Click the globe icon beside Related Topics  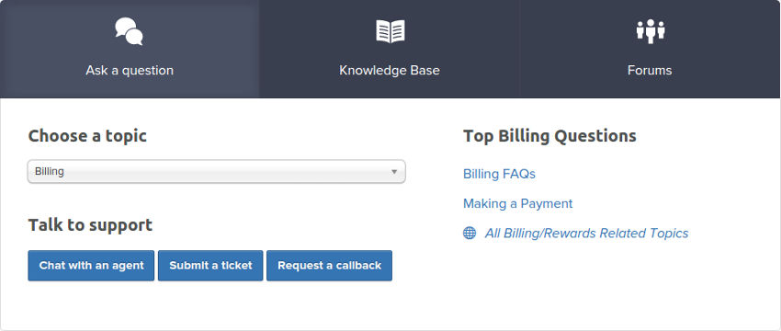point(470,233)
